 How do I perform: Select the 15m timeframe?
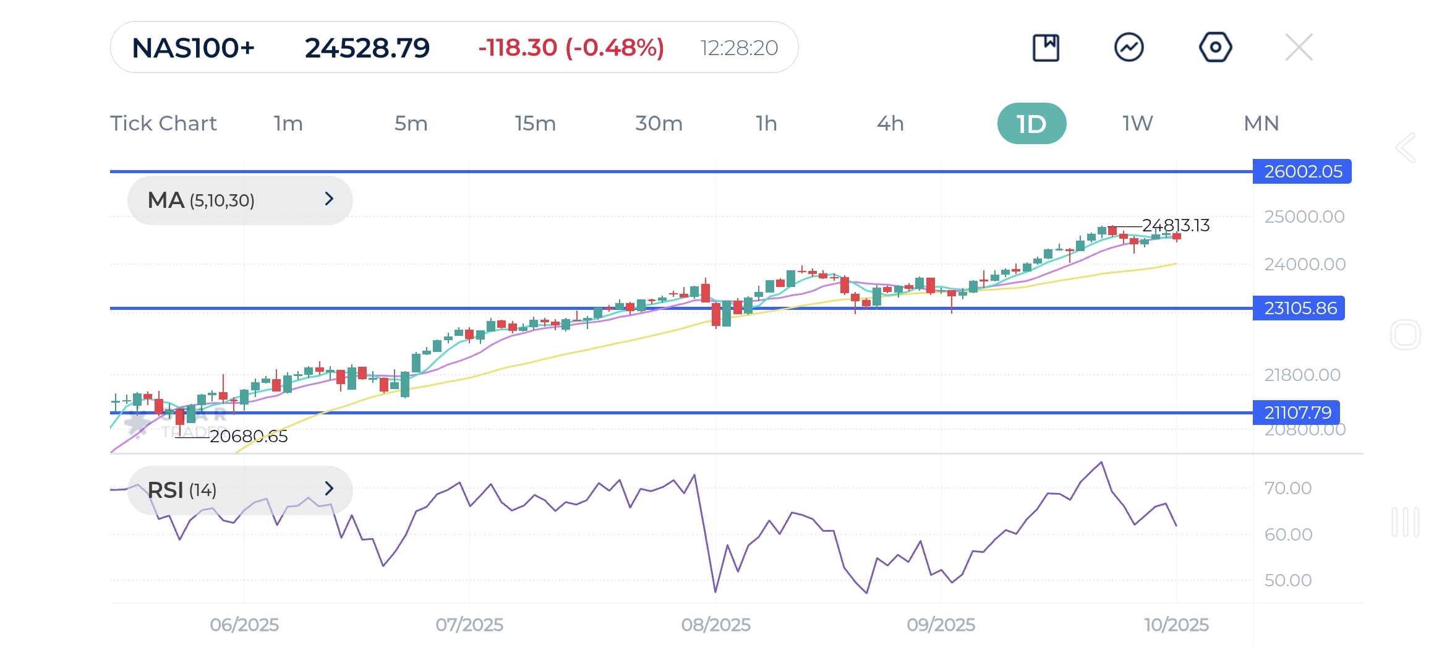[x=535, y=124]
